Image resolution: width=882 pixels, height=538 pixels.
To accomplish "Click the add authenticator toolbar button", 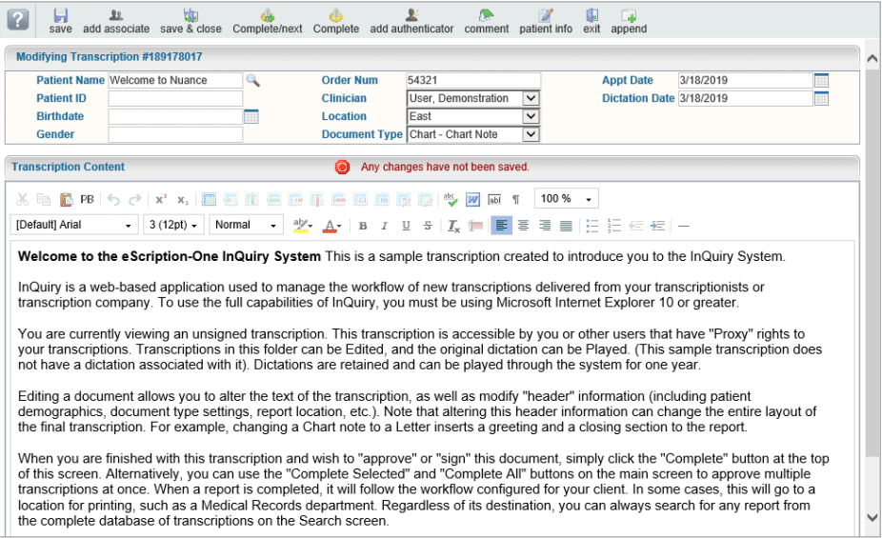I will (x=411, y=21).
